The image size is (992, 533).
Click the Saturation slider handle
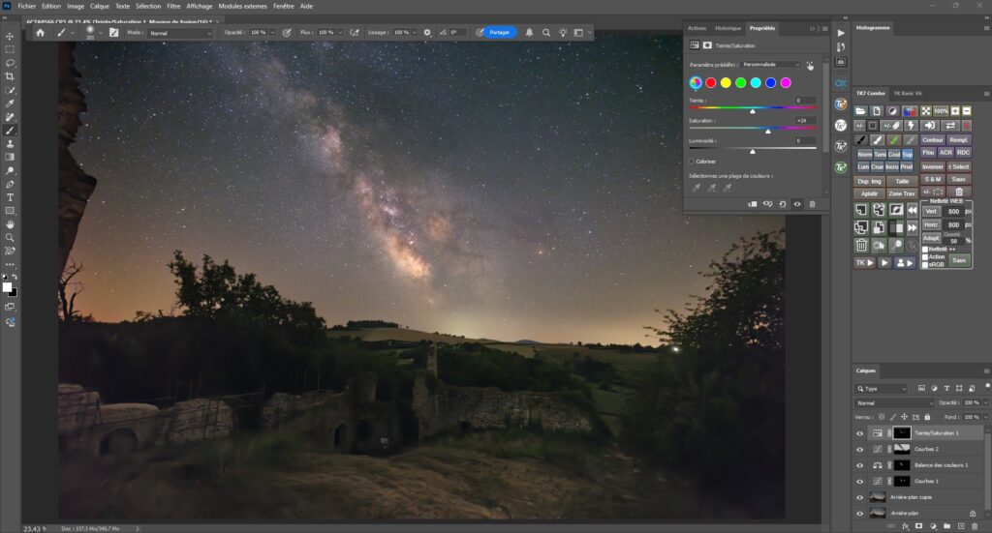click(x=768, y=131)
